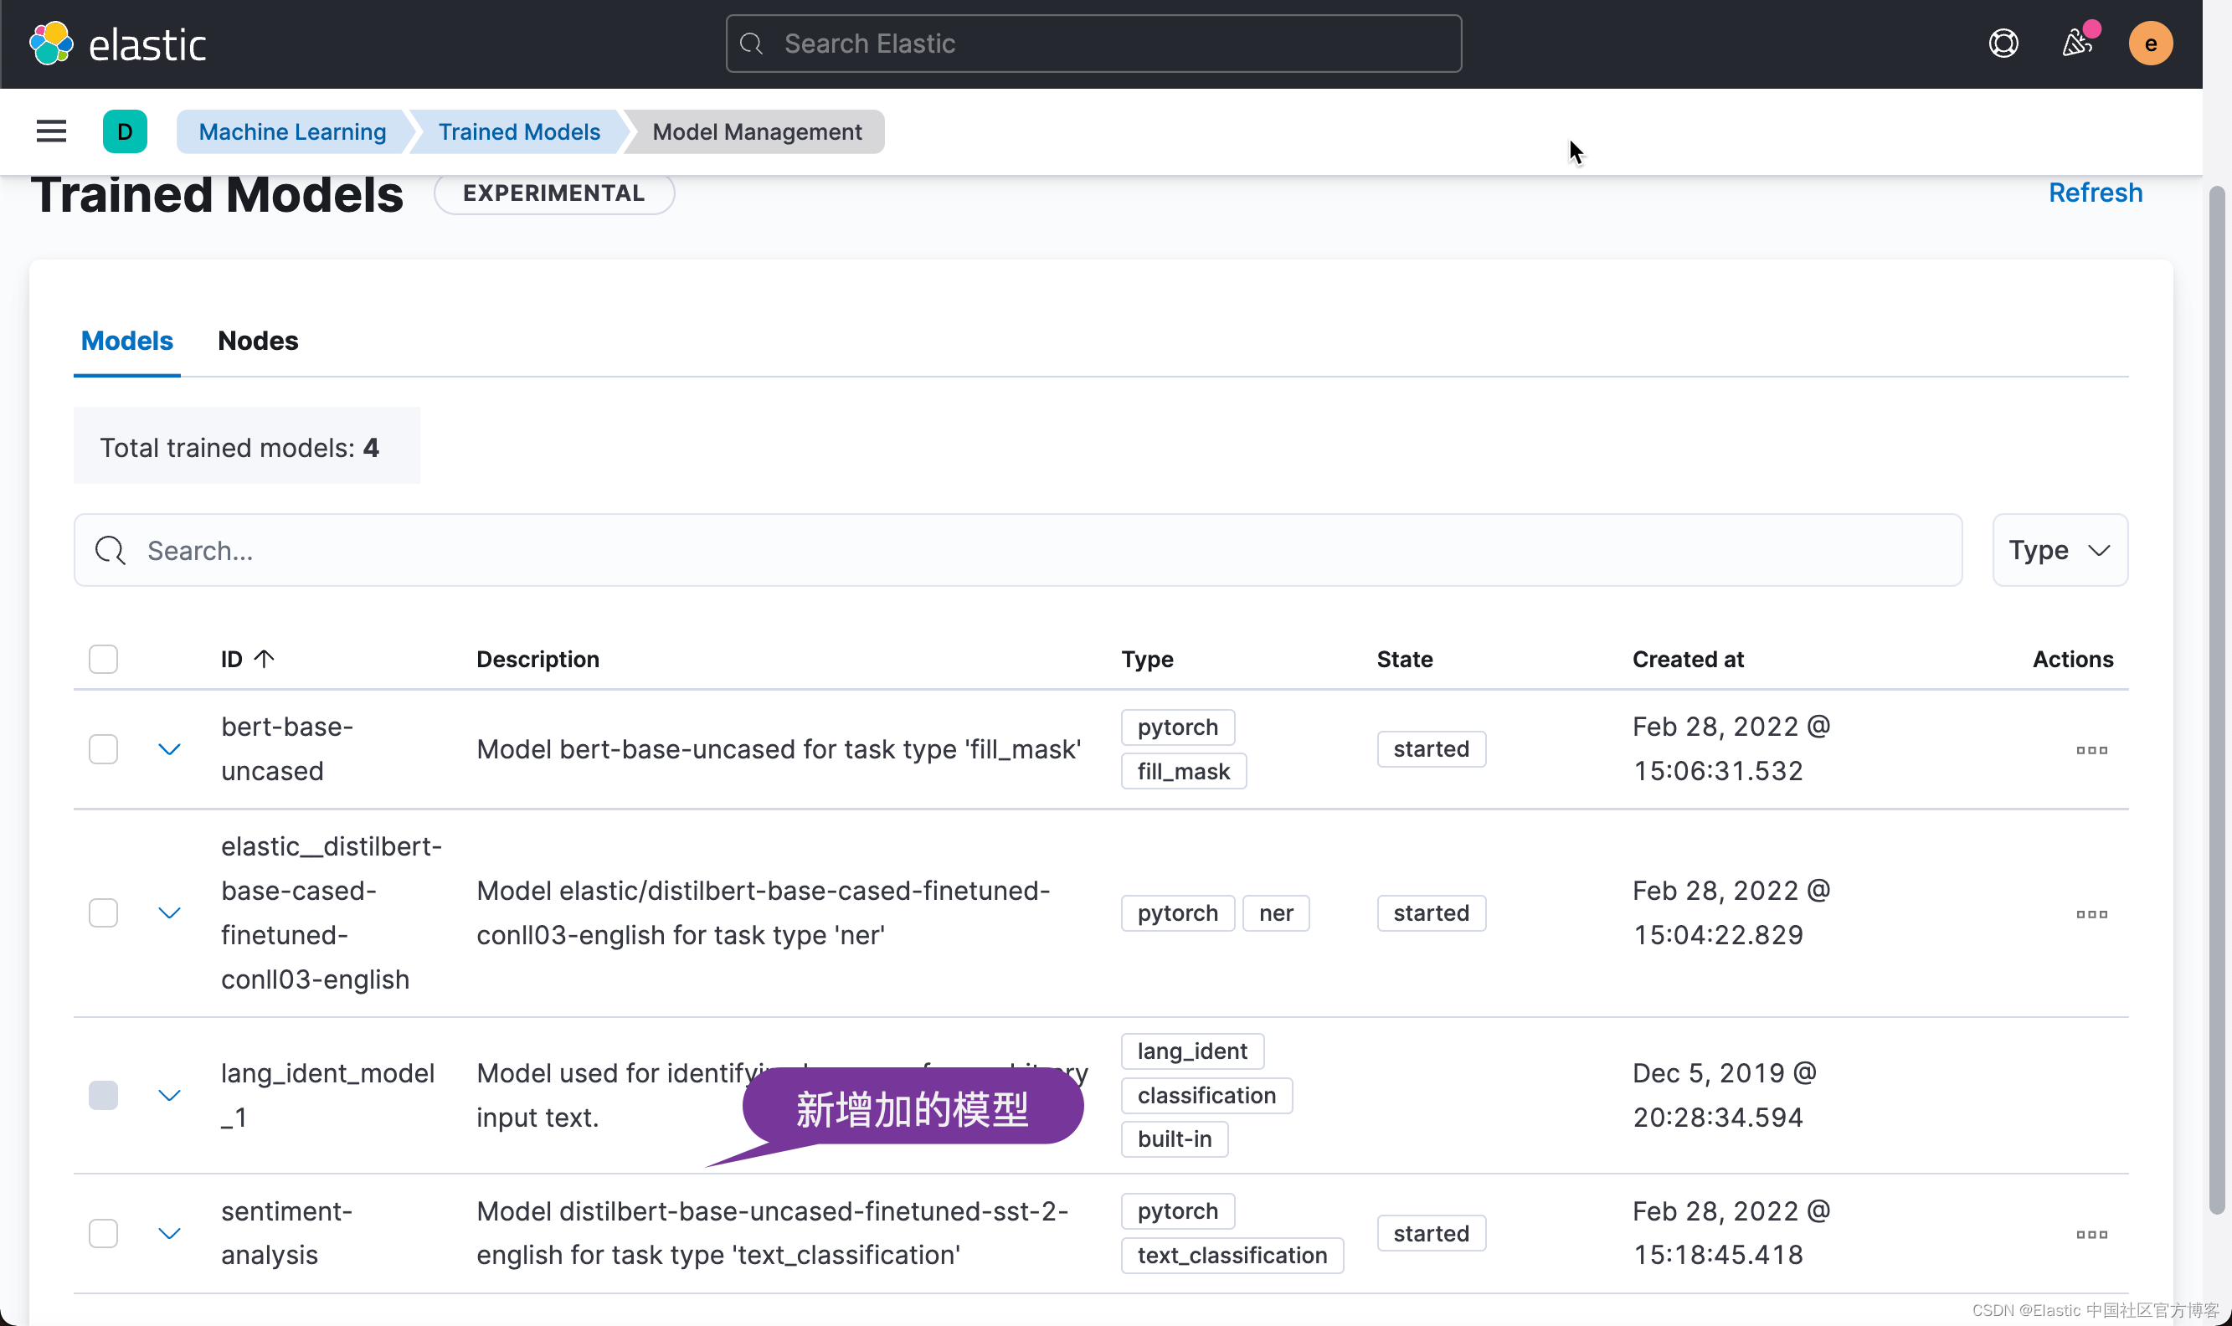Select the sentiment-analysis row checkbox
Image resolution: width=2232 pixels, height=1326 pixels.
[104, 1233]
